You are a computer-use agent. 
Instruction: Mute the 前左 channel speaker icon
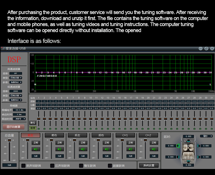[x=36, y=149]
